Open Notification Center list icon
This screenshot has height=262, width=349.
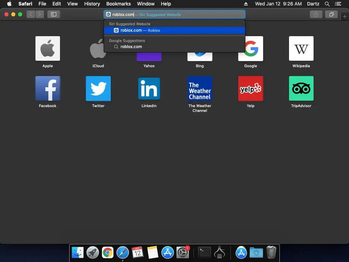pos(338,4)
